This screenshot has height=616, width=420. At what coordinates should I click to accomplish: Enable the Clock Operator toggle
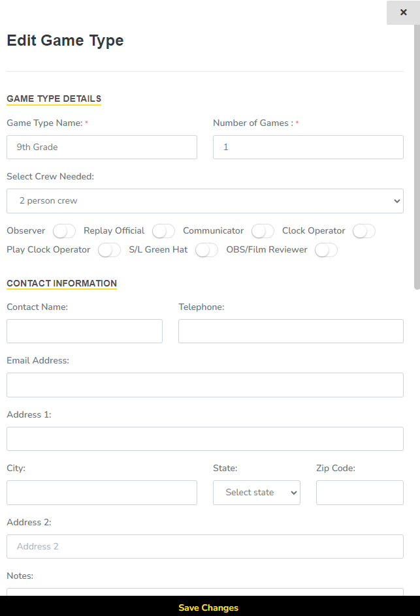coord(364,231)
